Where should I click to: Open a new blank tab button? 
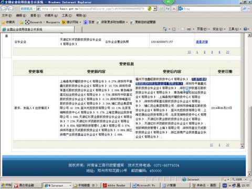79,29
